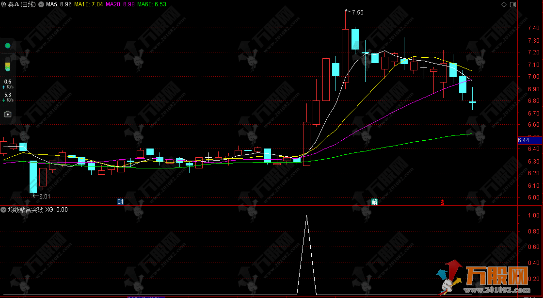This screenshot has height=298, width=543.
Task: Click the MA5: 6.96 label
Action: click(59, 4)
